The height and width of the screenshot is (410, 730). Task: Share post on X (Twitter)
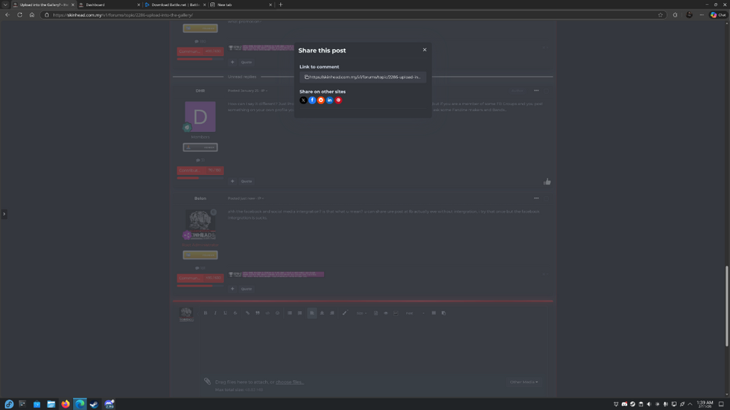click(304, 100)
